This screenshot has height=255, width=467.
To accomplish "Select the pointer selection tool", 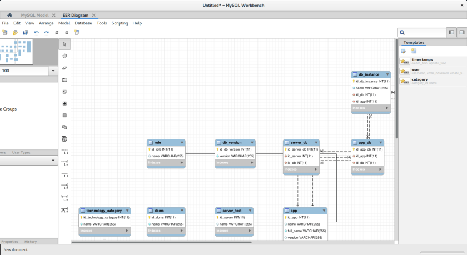I will tap(64, 44).
